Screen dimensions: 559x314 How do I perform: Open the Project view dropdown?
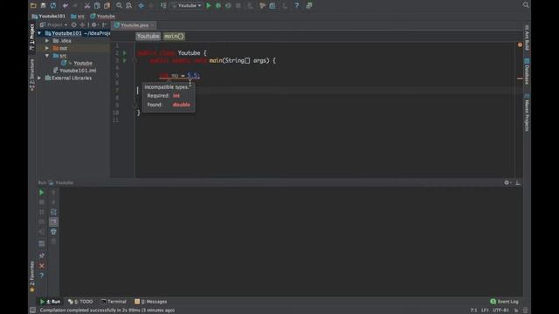(53, 24)
